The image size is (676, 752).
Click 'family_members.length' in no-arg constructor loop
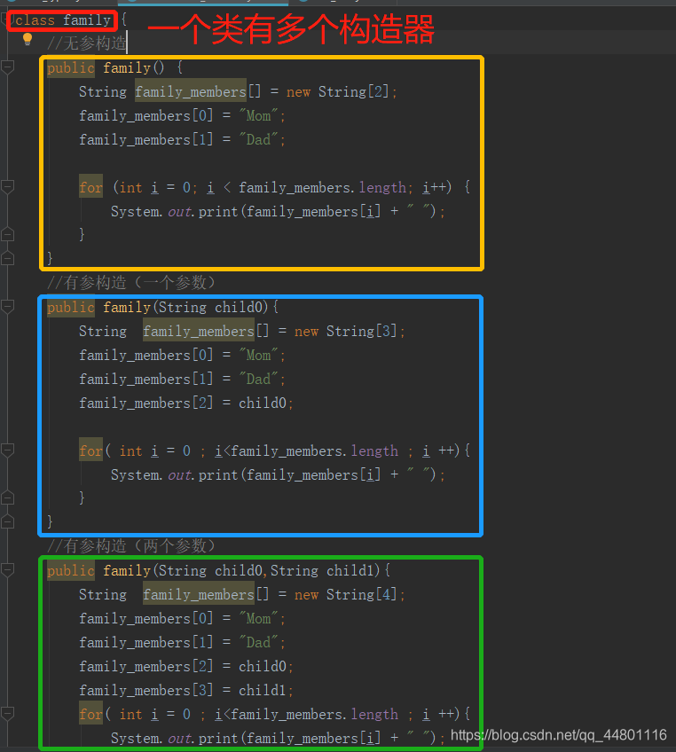tap(322, 187)
